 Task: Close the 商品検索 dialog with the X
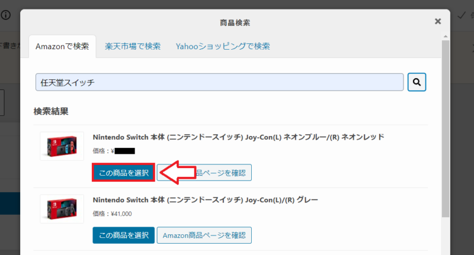tap(438, 21)
